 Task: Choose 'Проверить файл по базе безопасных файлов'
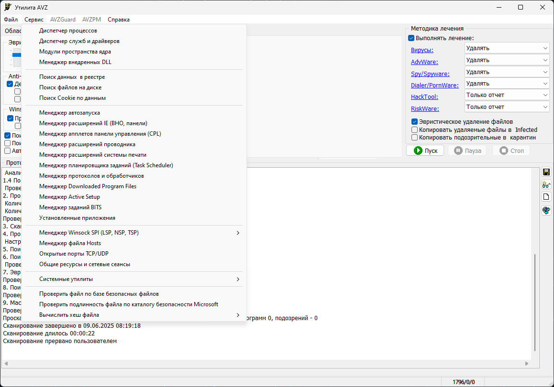134,294
